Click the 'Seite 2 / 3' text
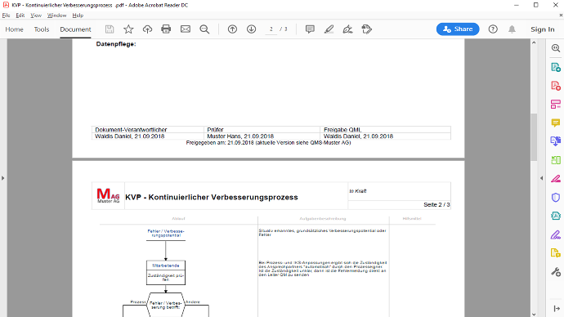This screenshot has width=564, height=317. [x=436, y=204]
